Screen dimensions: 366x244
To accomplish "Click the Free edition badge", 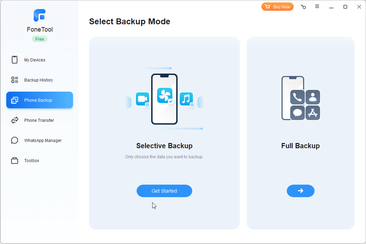I will [40, 39].
